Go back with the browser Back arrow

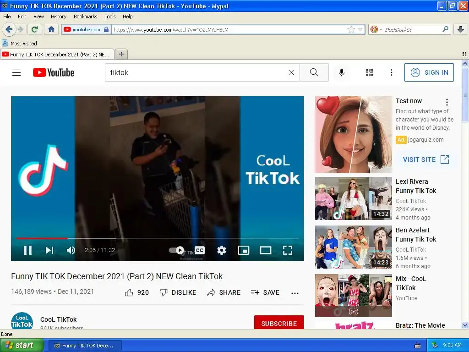coord(9,29)
